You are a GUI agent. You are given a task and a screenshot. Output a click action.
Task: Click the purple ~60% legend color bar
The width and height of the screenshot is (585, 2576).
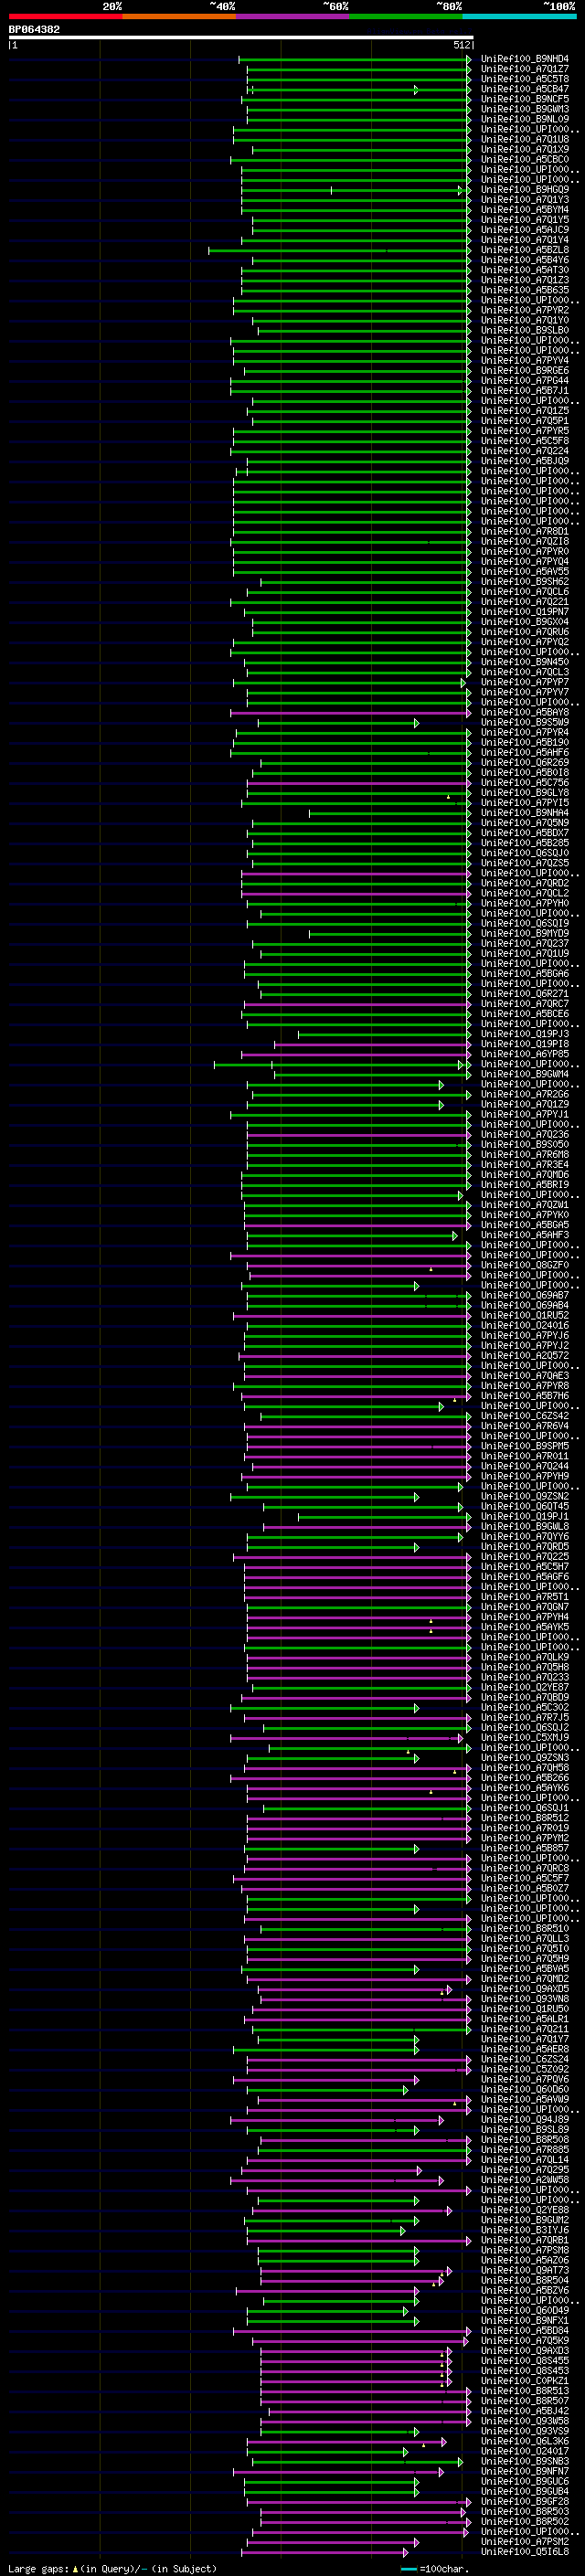[292, 16]
